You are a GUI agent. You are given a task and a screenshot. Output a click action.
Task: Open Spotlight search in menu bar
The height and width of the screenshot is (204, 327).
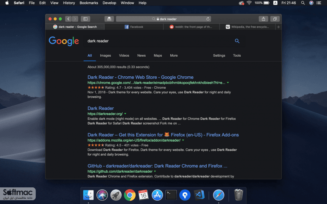303,3
